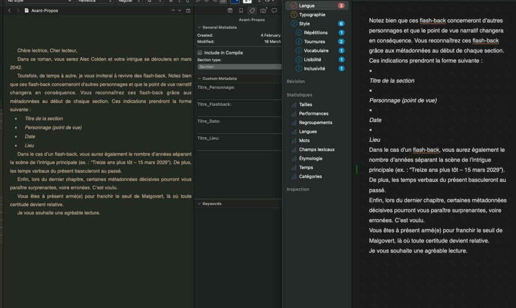Collapse the Keywords section

(x=199, y=204)
